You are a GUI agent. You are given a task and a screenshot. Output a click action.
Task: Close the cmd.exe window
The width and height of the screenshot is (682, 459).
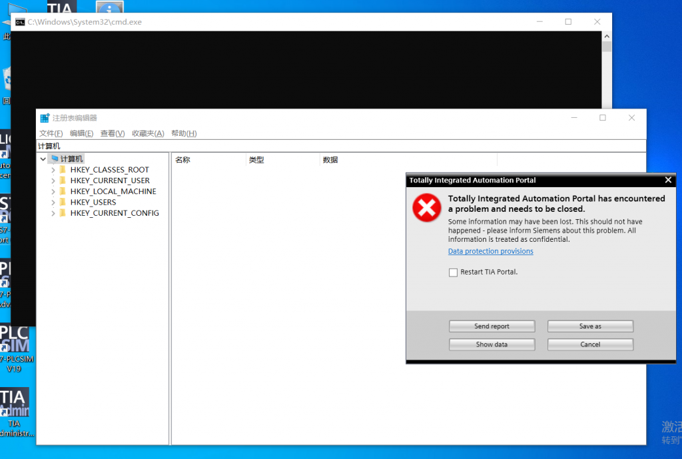597,22
